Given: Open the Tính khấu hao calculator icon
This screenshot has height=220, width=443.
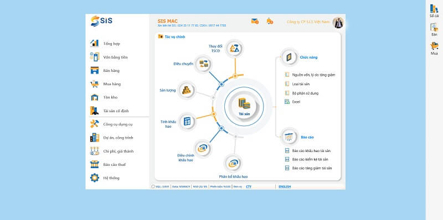Looking at the screenshot, I should click(x=187, y=121).
